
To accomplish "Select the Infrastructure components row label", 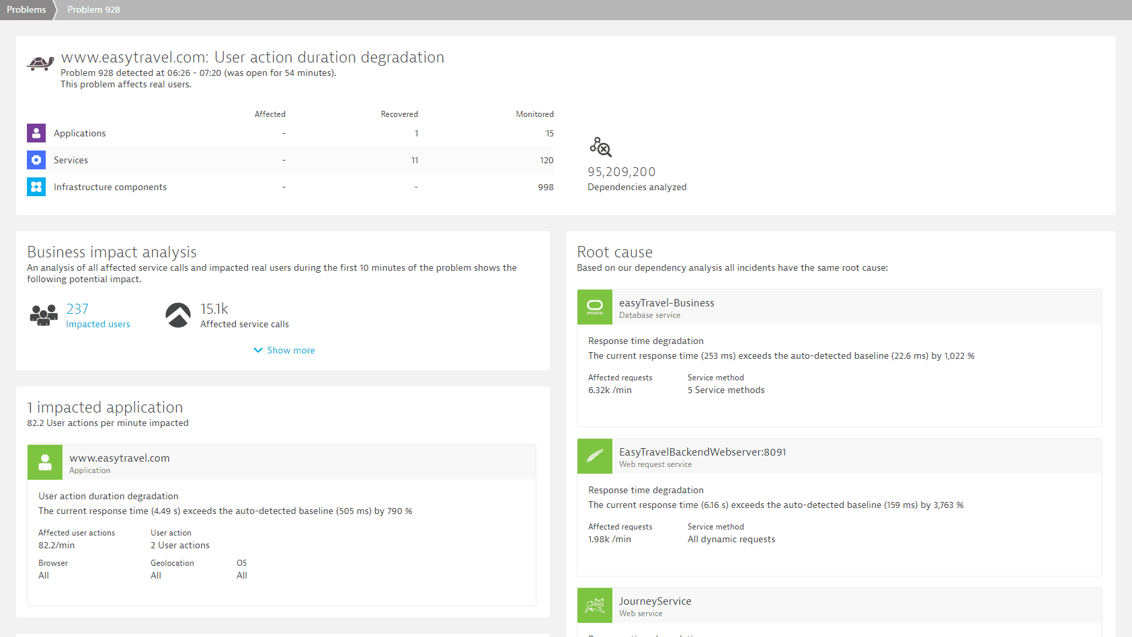I will 110,187.
